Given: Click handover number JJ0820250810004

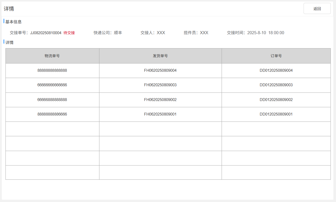Looking at the screenshot, I should pyautogui.click(x=46, y=33).
